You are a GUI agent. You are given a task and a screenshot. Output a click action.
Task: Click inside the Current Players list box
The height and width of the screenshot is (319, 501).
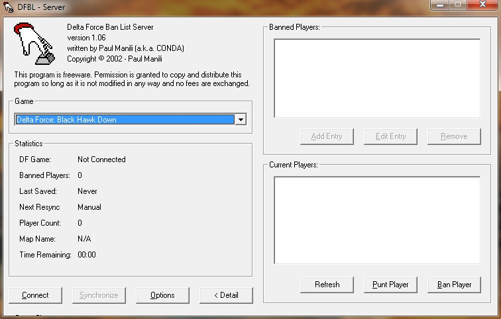tap(377, 220)
